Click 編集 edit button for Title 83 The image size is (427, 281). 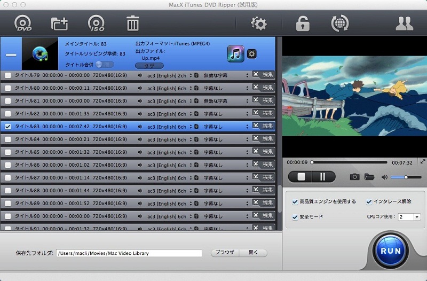point(267,126)
